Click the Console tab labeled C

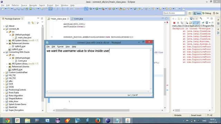194,19
